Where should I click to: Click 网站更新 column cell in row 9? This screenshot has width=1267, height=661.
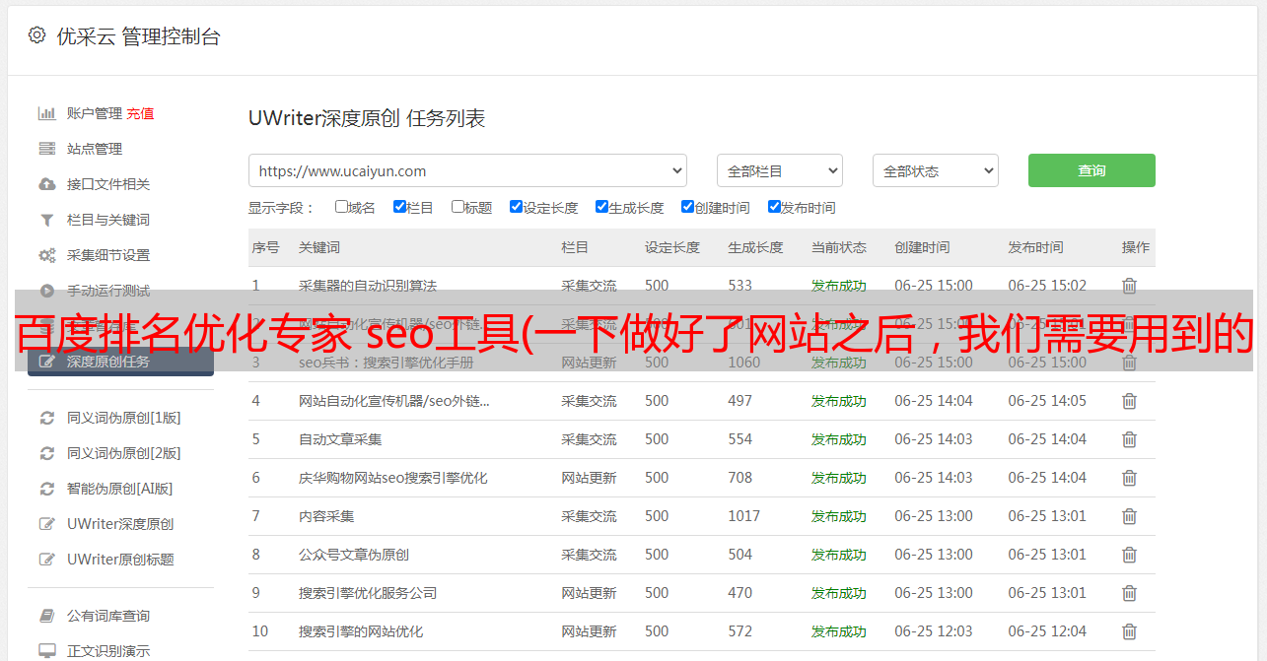[x=590, y=593]
